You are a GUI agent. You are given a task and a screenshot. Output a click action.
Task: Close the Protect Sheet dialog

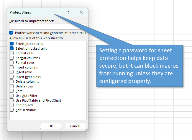pos(81,12)
